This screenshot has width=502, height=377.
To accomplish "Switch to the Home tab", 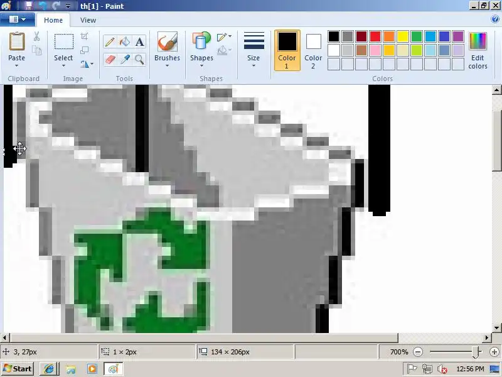I will 53,20.
